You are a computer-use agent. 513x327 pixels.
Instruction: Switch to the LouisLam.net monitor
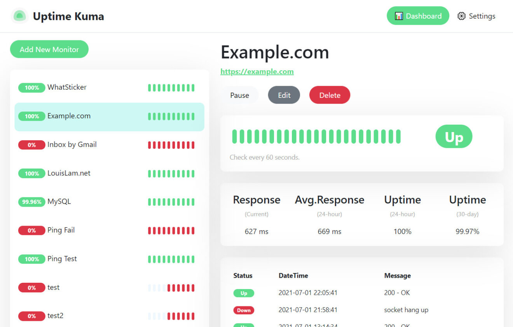coord(68,173)
